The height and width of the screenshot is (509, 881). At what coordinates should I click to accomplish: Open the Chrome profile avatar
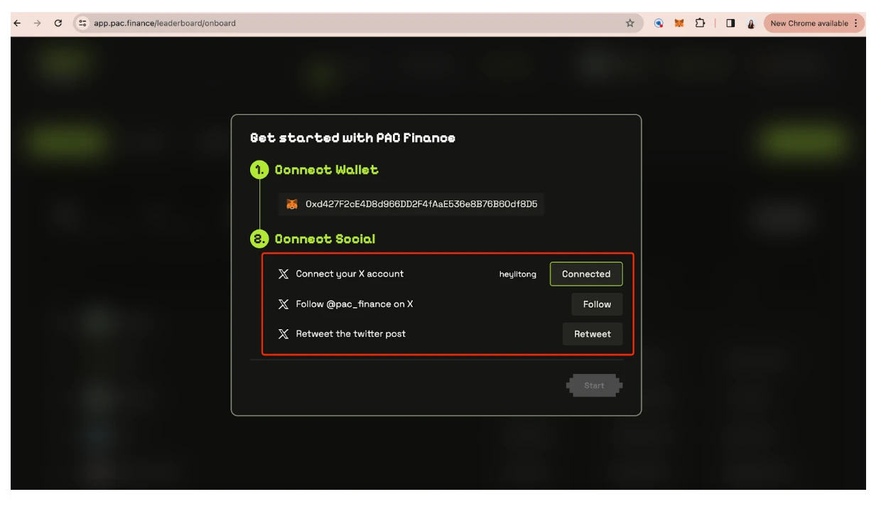750,23
